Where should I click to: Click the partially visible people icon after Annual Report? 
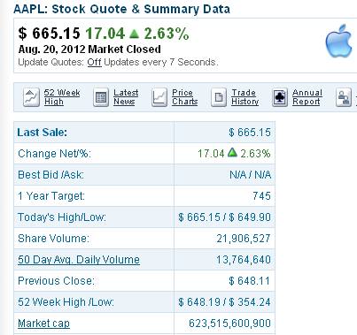(x=344, y=97)
